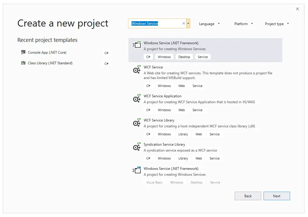Screen dimensions: 308x217
Task: Expand the Project type filter dropdown
Action: click(x=277, y=24)
